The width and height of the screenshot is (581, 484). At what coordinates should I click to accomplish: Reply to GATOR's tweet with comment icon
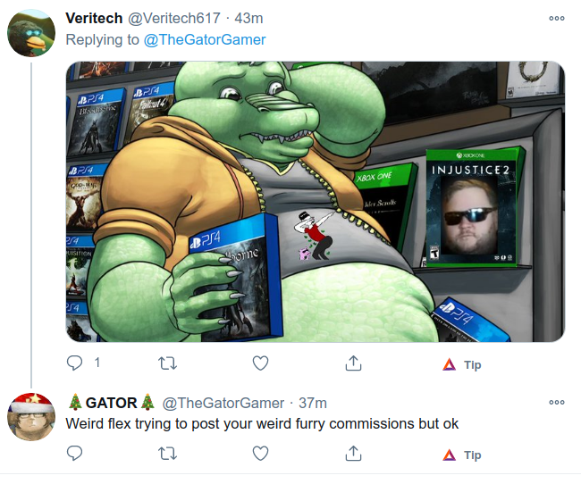point(74,454)
